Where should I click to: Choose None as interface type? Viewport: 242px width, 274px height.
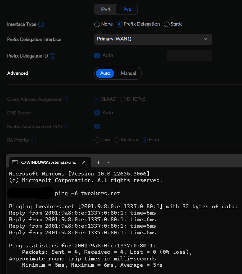coord(97,24)
